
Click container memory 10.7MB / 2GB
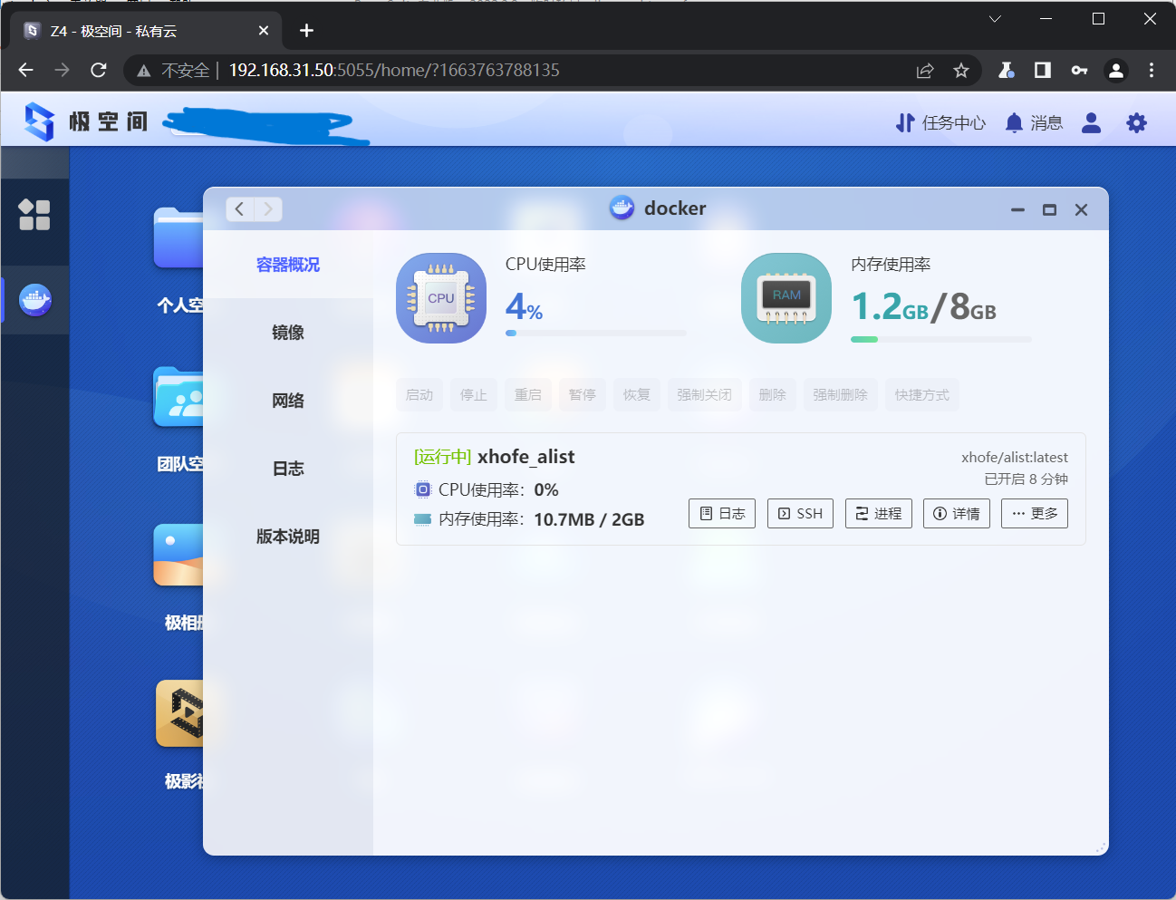589,519
